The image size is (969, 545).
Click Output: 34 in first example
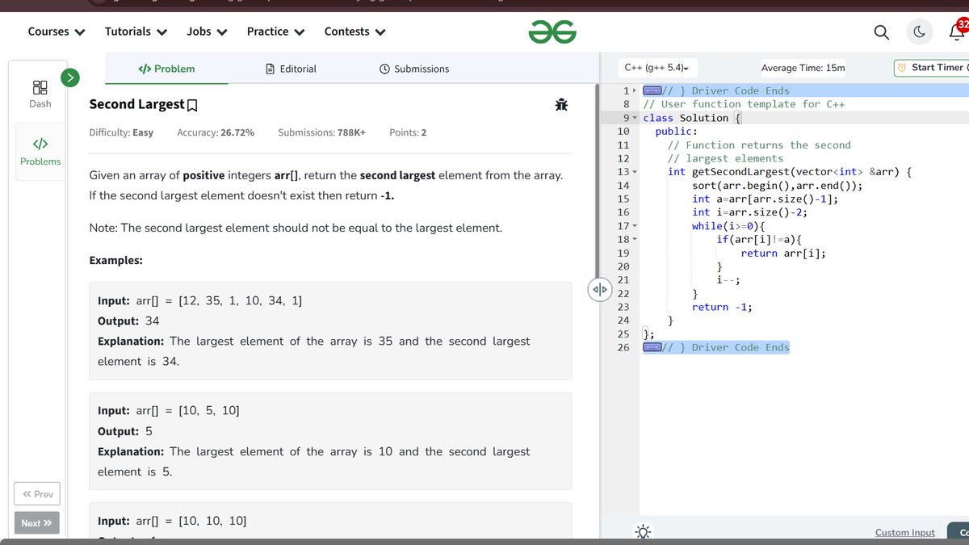pos(128,321)
